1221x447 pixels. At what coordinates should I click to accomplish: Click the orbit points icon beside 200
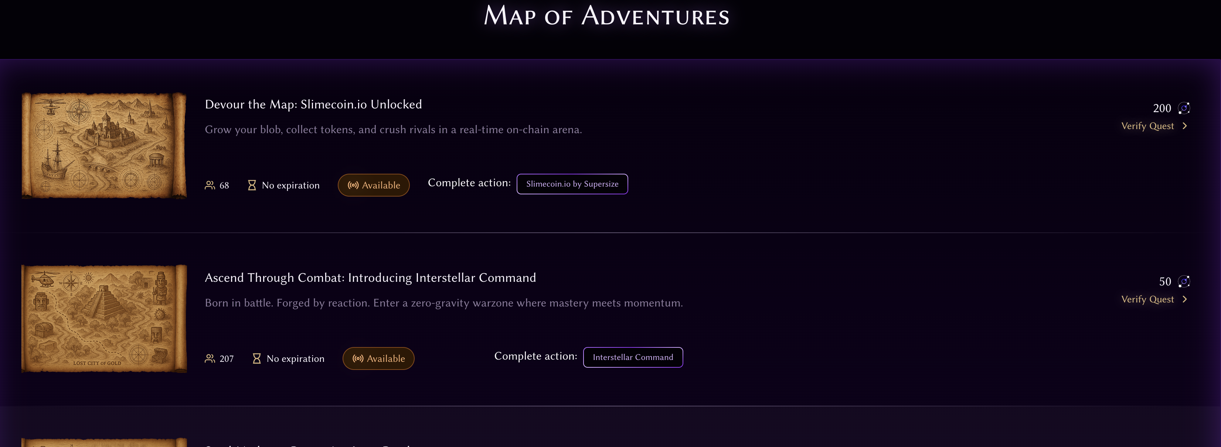click(x=1184, y=108)
